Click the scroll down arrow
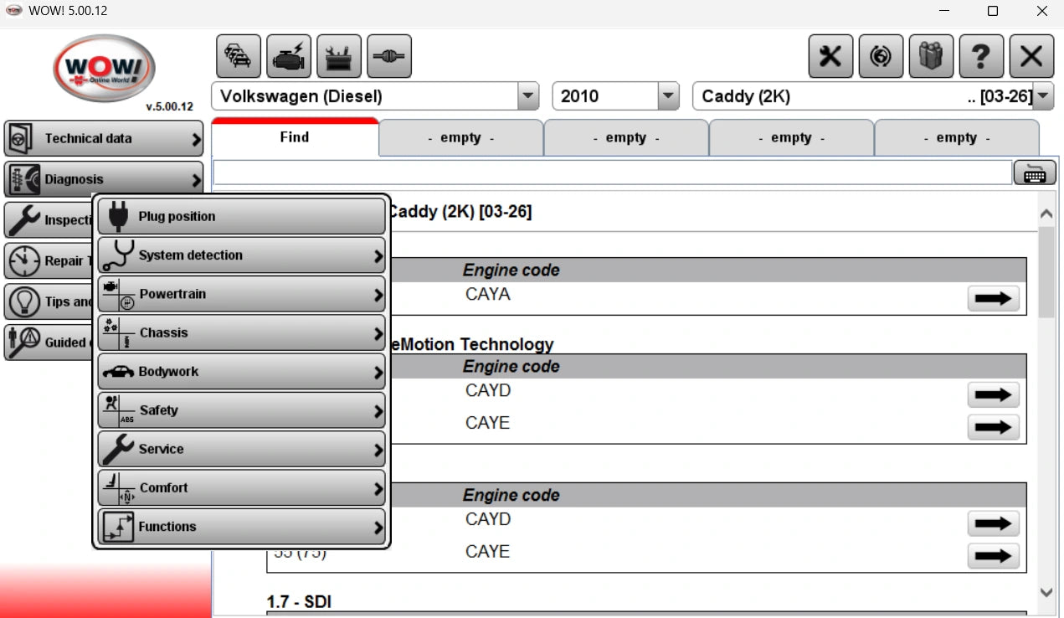Screen dimensions: 1064x618 tap(1046, 592)
